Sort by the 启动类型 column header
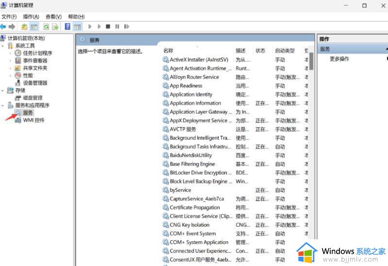The image size is (388, 266). [285, 51]
